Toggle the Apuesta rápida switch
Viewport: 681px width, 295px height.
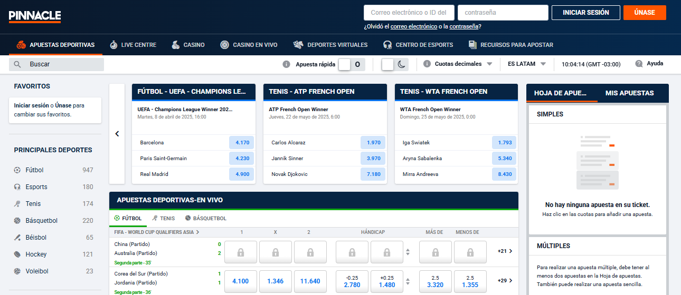[x=352, y=64]
